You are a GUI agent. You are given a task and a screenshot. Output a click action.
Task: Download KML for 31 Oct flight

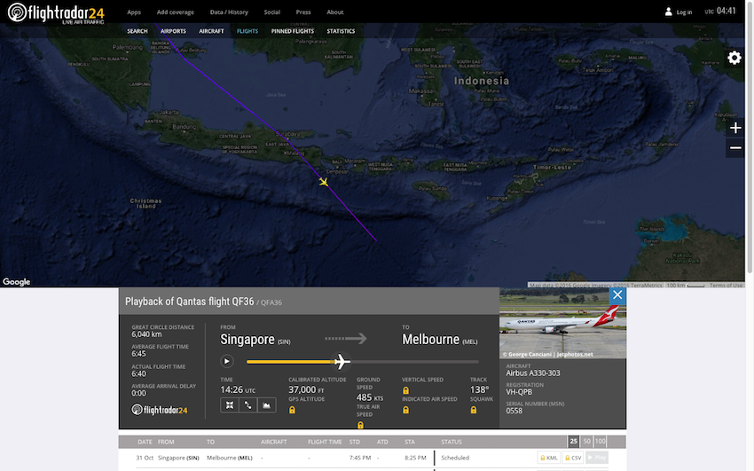549,458
